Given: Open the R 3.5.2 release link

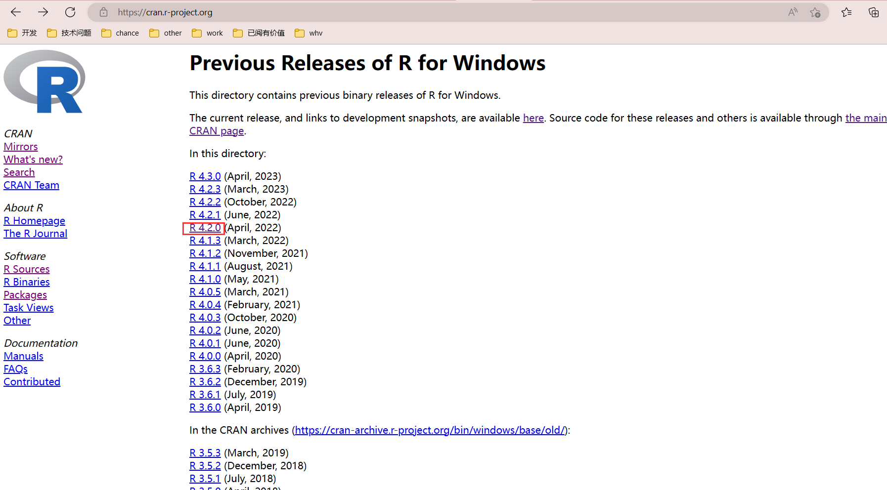Looking at the screenshot, I should click(205, 466).
